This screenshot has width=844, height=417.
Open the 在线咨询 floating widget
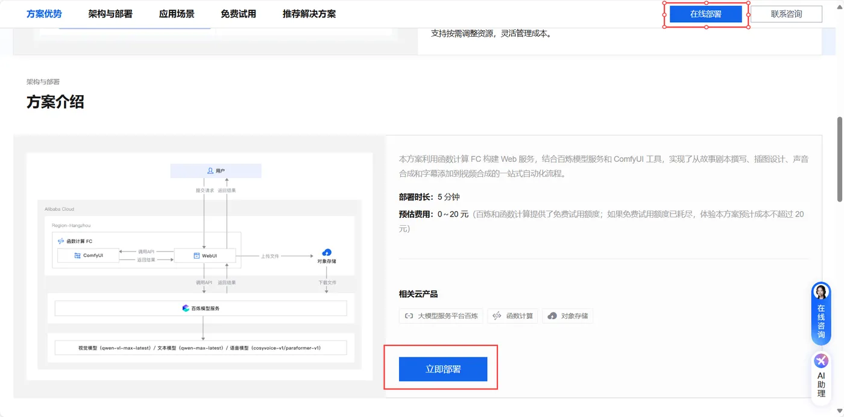tap(821, 313)
